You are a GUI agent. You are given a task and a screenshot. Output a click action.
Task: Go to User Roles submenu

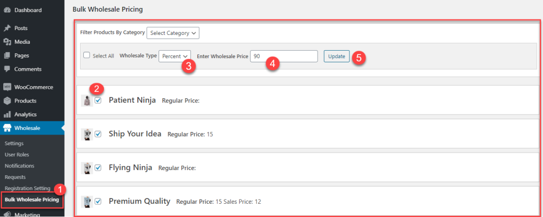pyautogui.click(x=17, y=155)
